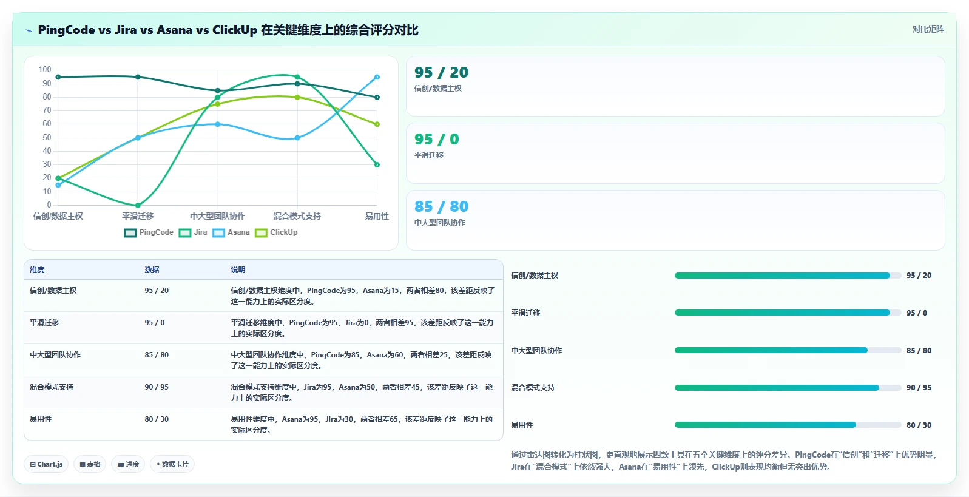Click the 数据 table column header
This screenshot has width=969, height=497.
coord(152,270)
